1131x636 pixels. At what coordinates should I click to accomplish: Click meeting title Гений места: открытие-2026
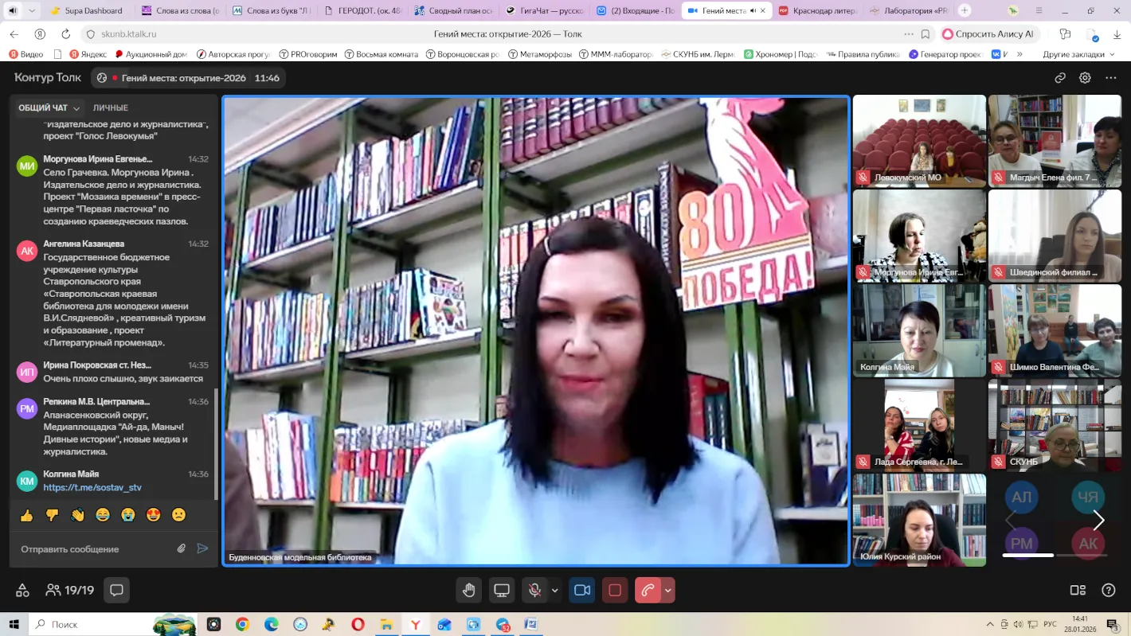point(184,78)
